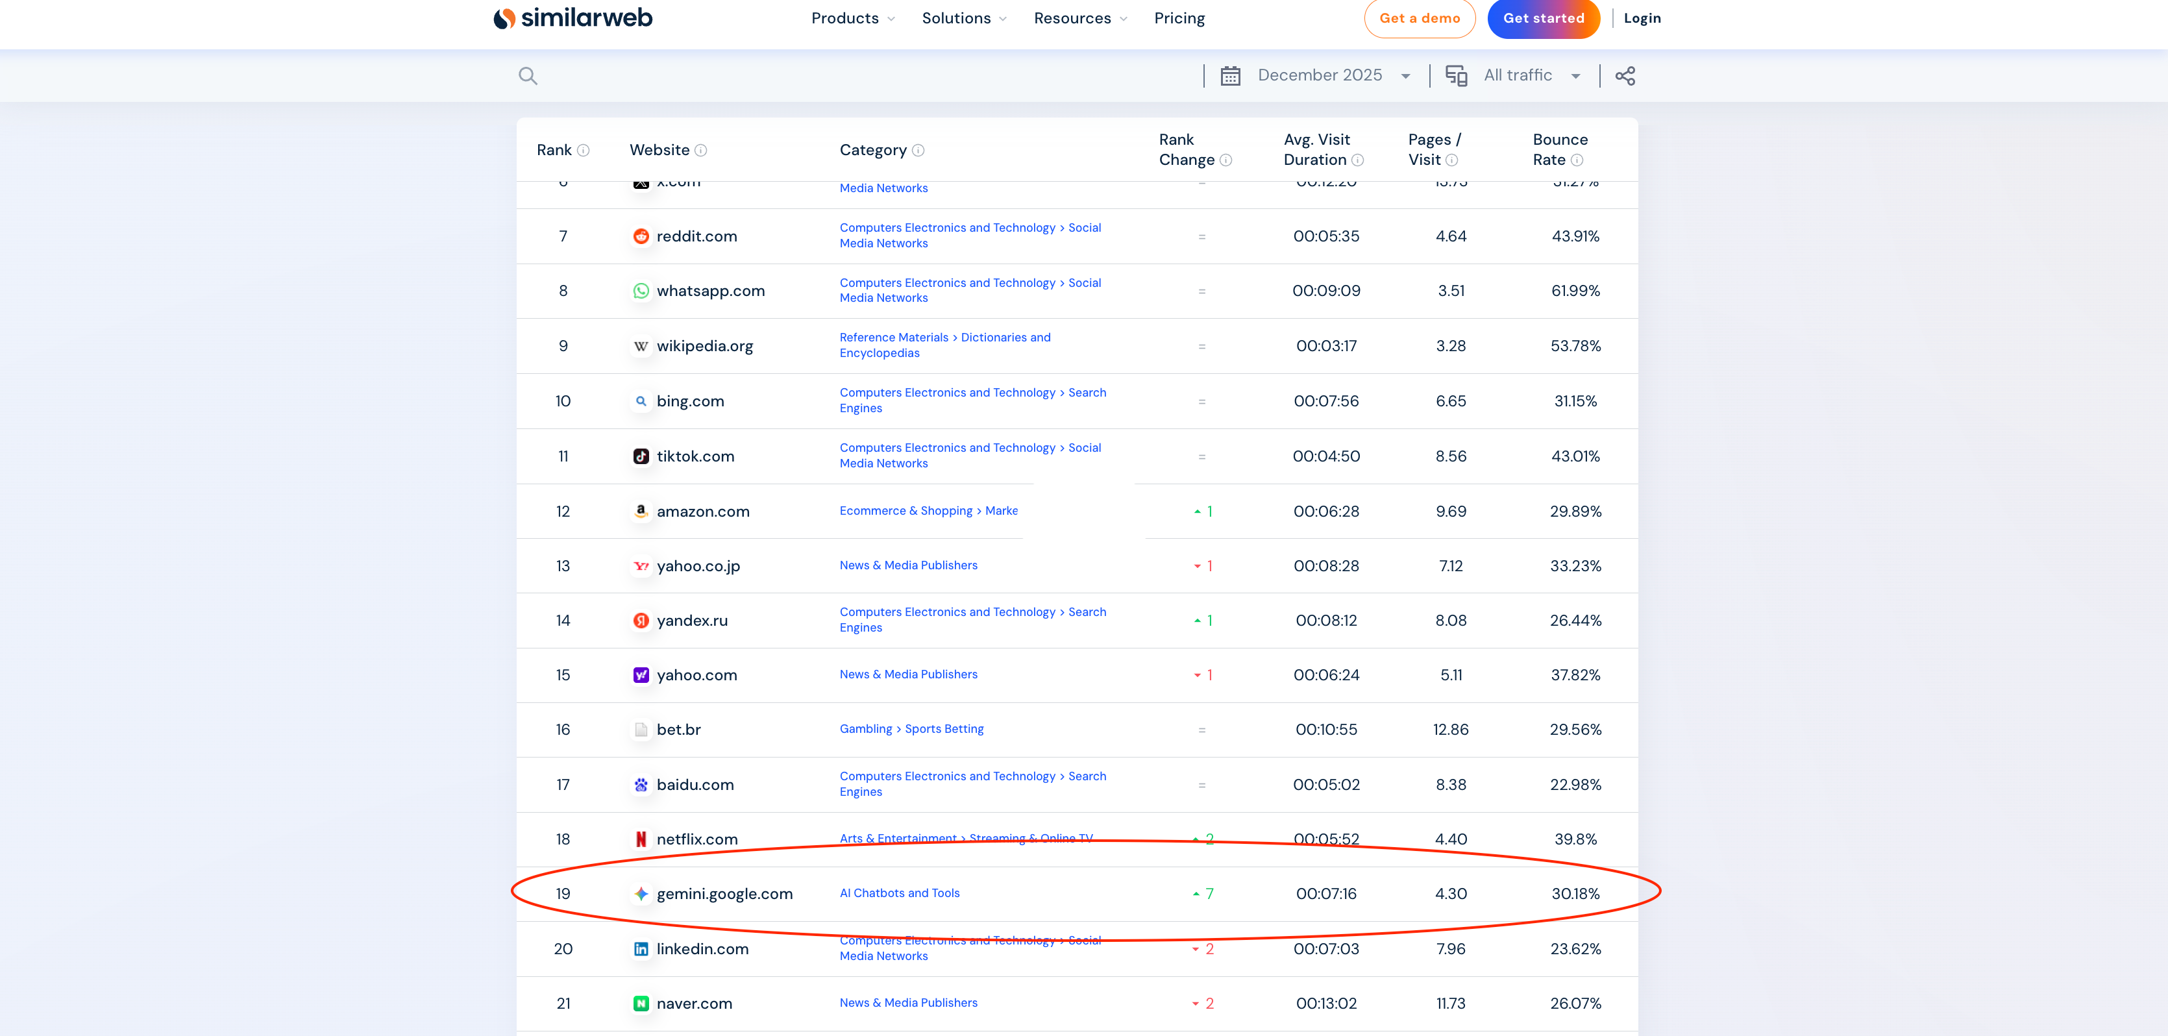Click the naver.com favicon
Viewport: 2168px width, 1036px height.
click(641, 1004)
